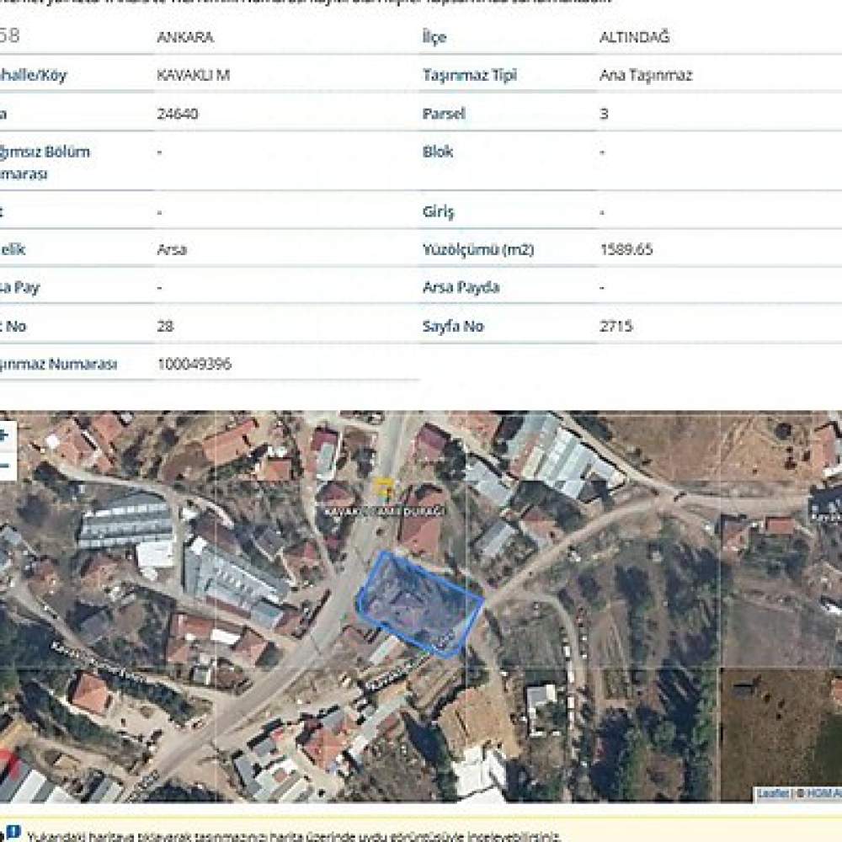Click the İlçe label
842x842 pixels.
coord(434,37)
